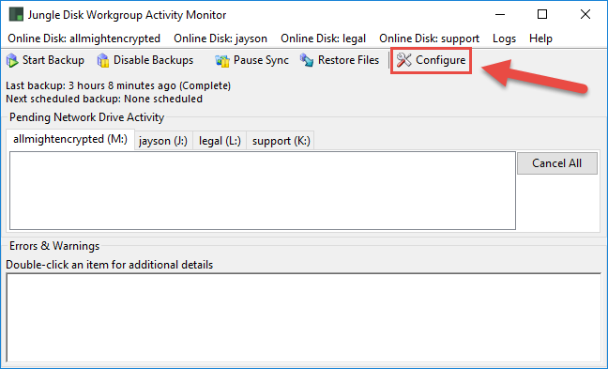Click the Cancel All button
This screenshot has width=608, height=369.
coord(556,163)
